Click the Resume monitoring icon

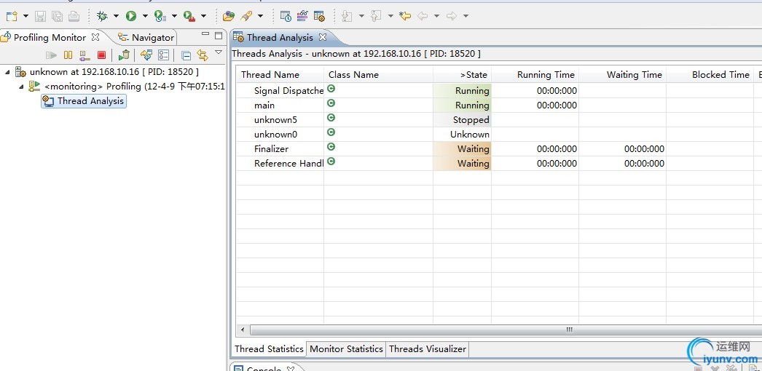coord(51,55)
